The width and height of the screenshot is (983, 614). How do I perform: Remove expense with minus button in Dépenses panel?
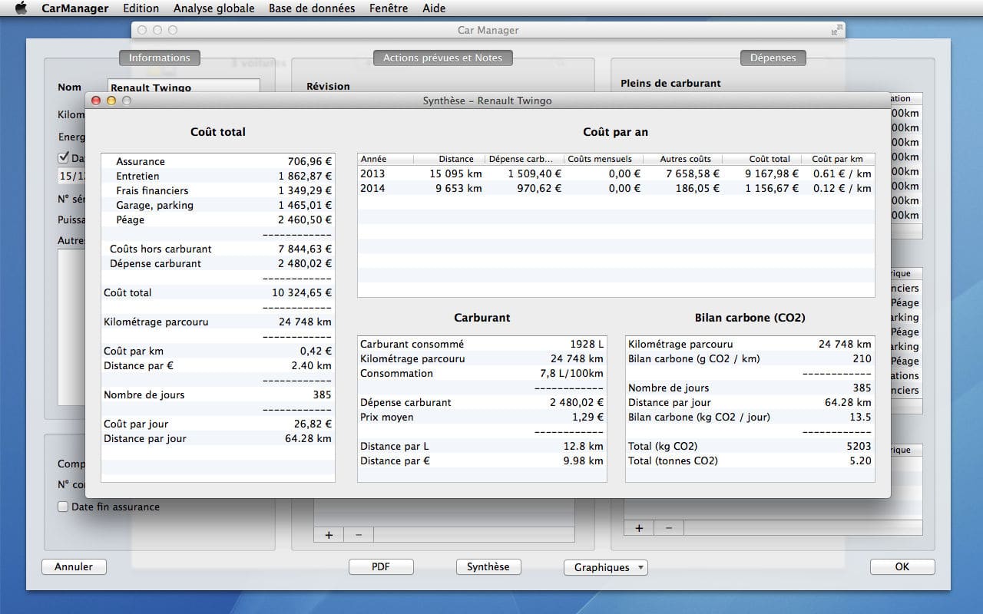(669, 528)
